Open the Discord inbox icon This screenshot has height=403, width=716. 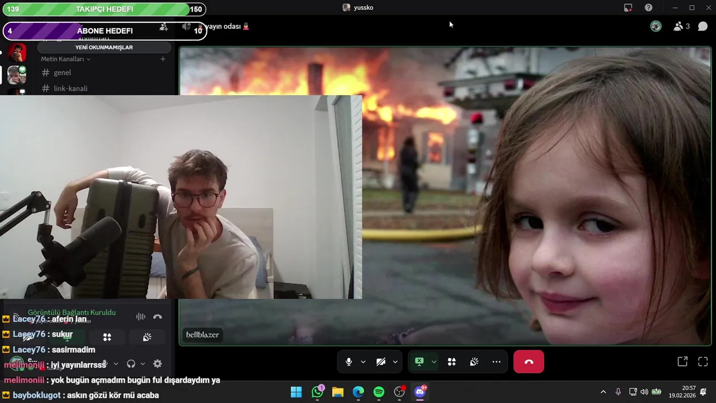[x=628, y=8]
